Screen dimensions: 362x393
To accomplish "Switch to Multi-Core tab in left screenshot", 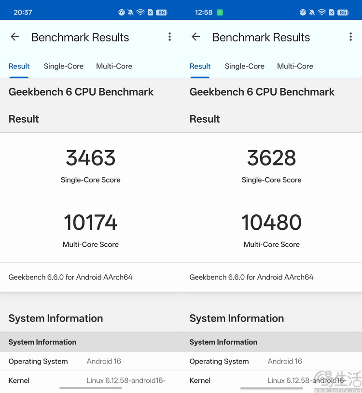I will 114,67.
